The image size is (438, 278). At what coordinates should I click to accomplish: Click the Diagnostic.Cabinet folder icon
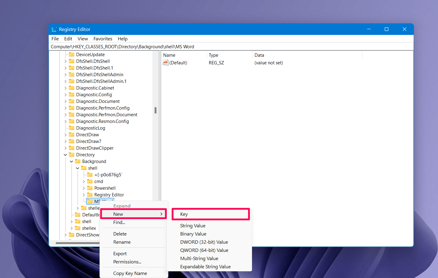pyautogui.click(x=72, y=88)
